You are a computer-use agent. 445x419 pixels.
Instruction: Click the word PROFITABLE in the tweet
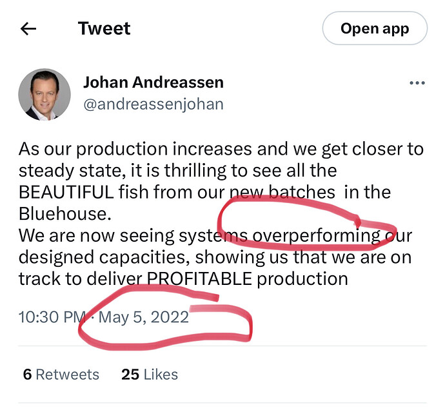199,278
